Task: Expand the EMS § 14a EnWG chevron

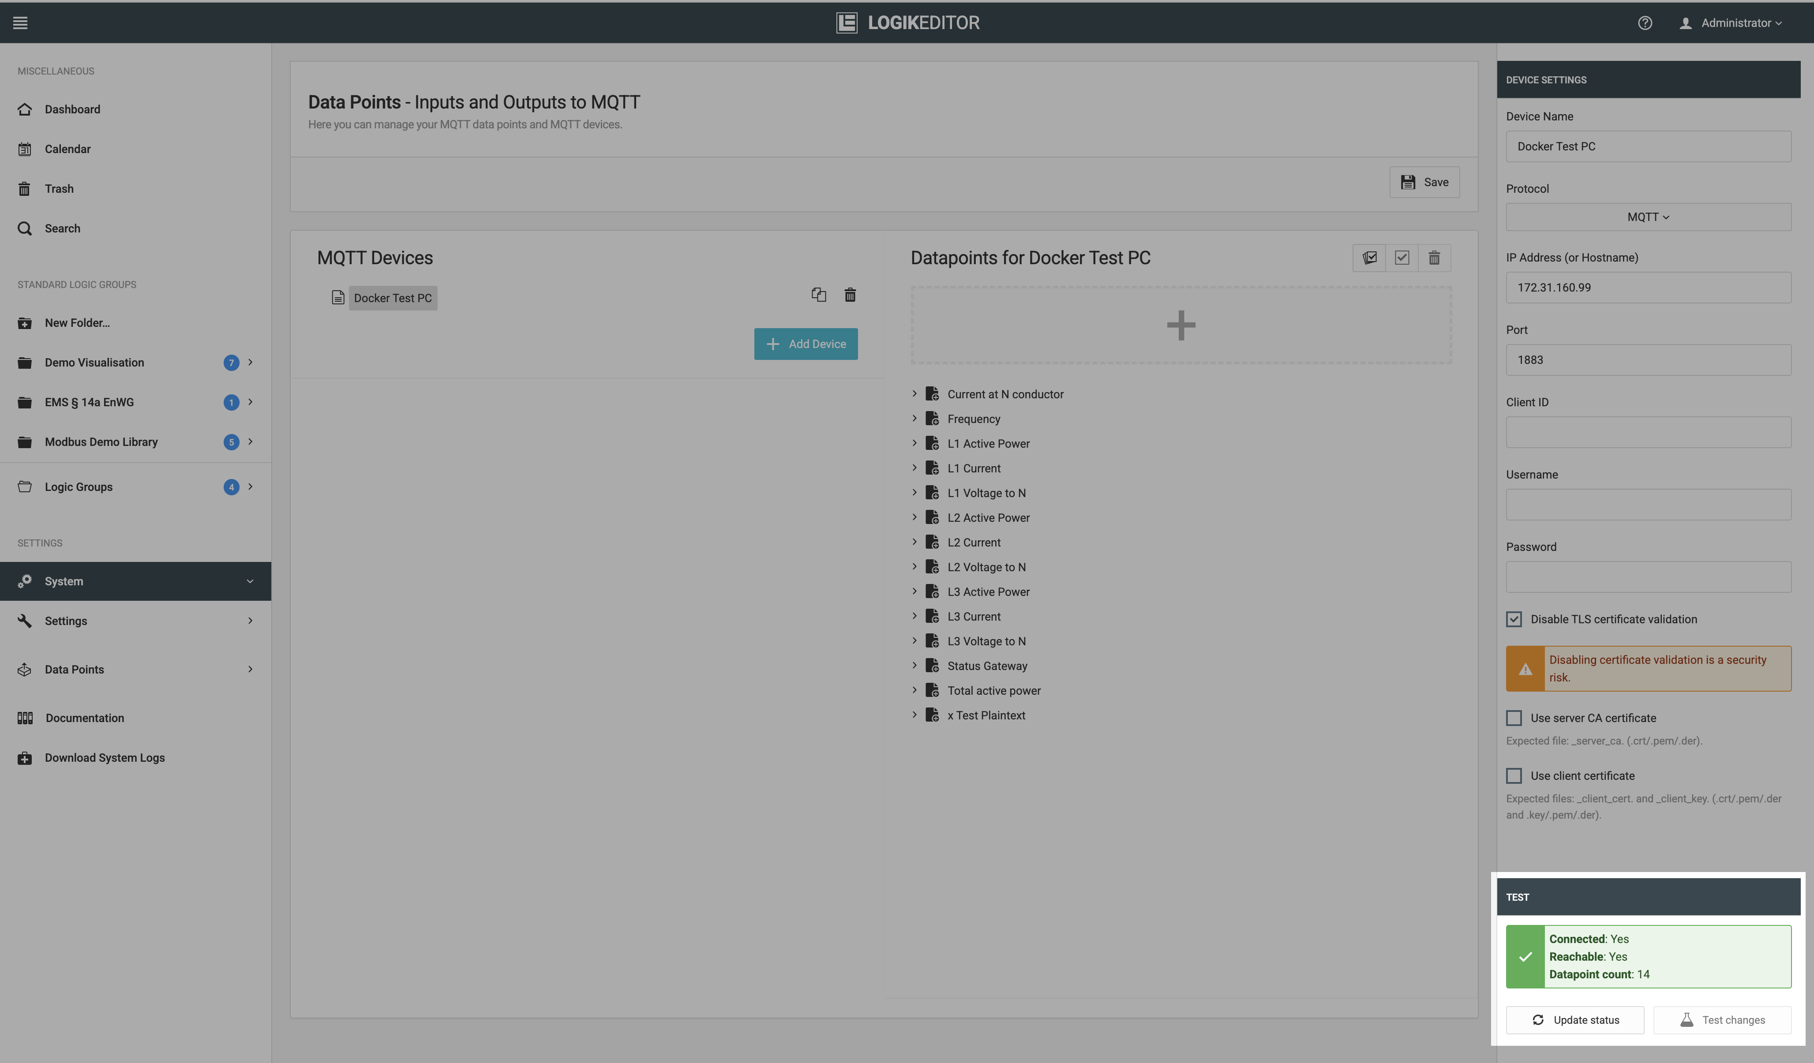Action: pos(250,401)
